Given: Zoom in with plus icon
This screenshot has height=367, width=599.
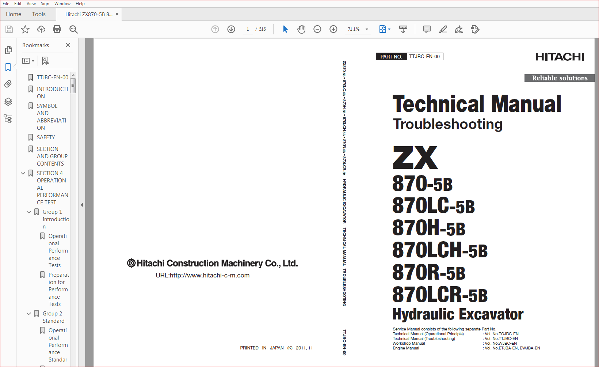Looking at the screenshot, I should click(x=333, y=29).
